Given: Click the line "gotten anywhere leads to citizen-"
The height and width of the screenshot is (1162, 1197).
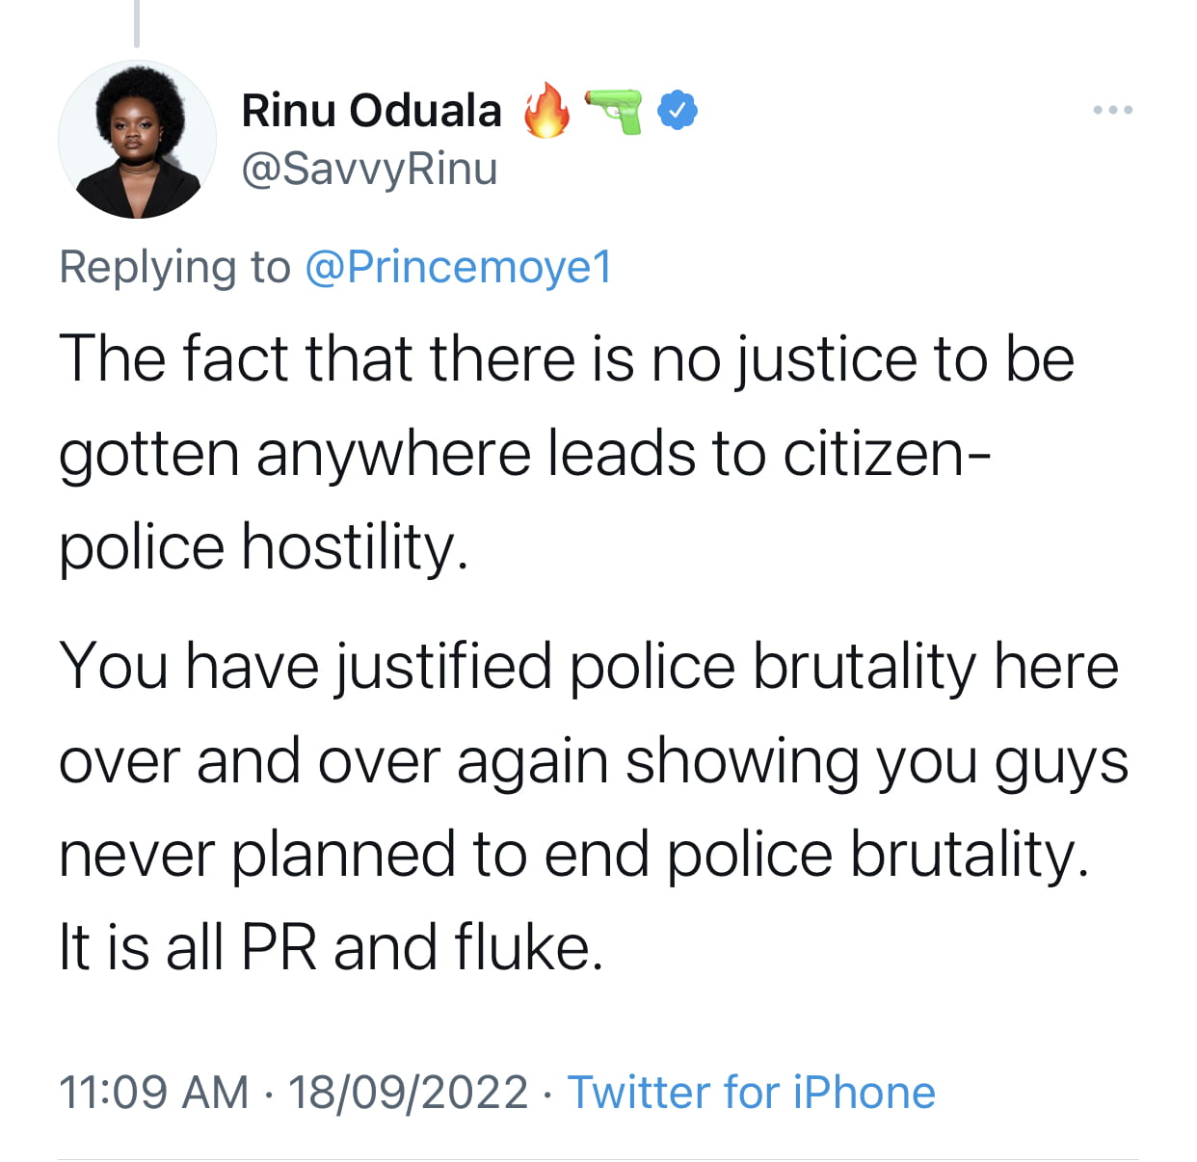Looking at the screenshot, I should click(524, 454).
